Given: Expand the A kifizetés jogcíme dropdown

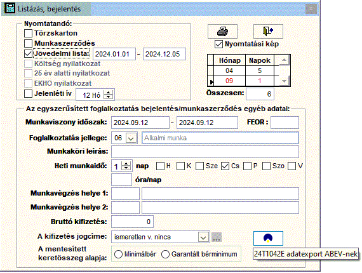Looking at the screenshot, I should (203, 237).
